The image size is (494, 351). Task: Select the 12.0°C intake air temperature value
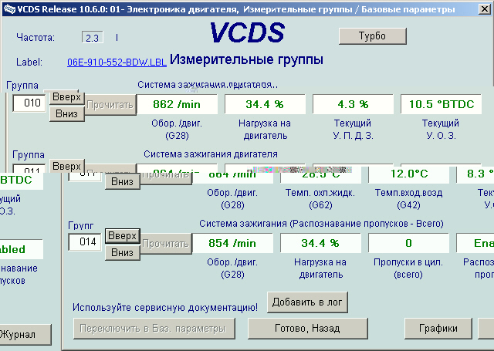pos(408,174)
